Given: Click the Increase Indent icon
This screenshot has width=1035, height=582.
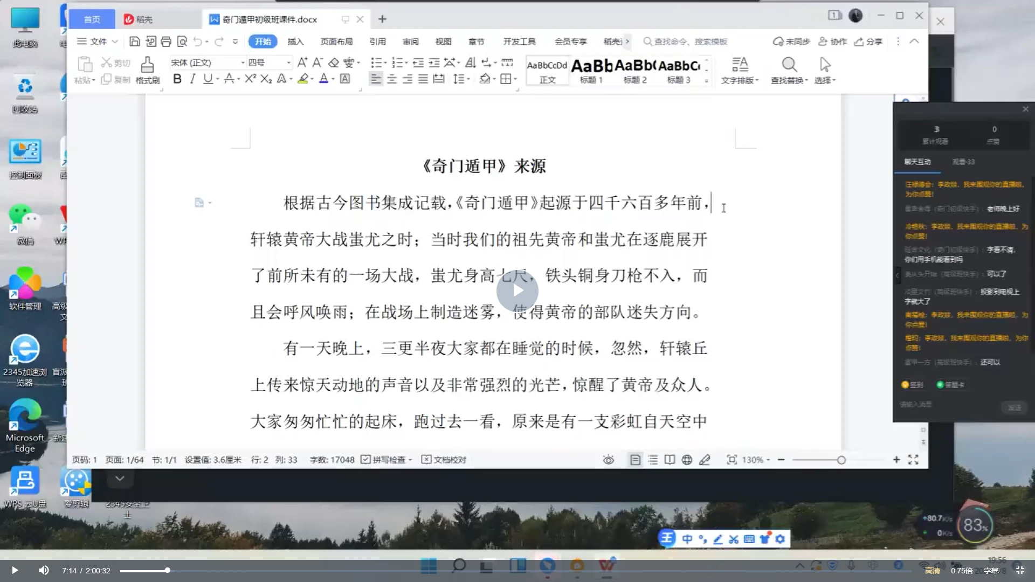Looking at the screenshot, I should (x=434, y=63).
